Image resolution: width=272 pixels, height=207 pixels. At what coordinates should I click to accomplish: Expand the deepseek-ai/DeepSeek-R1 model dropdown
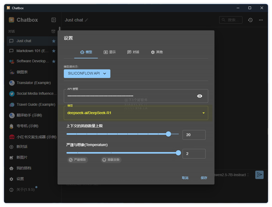point(203,113)
